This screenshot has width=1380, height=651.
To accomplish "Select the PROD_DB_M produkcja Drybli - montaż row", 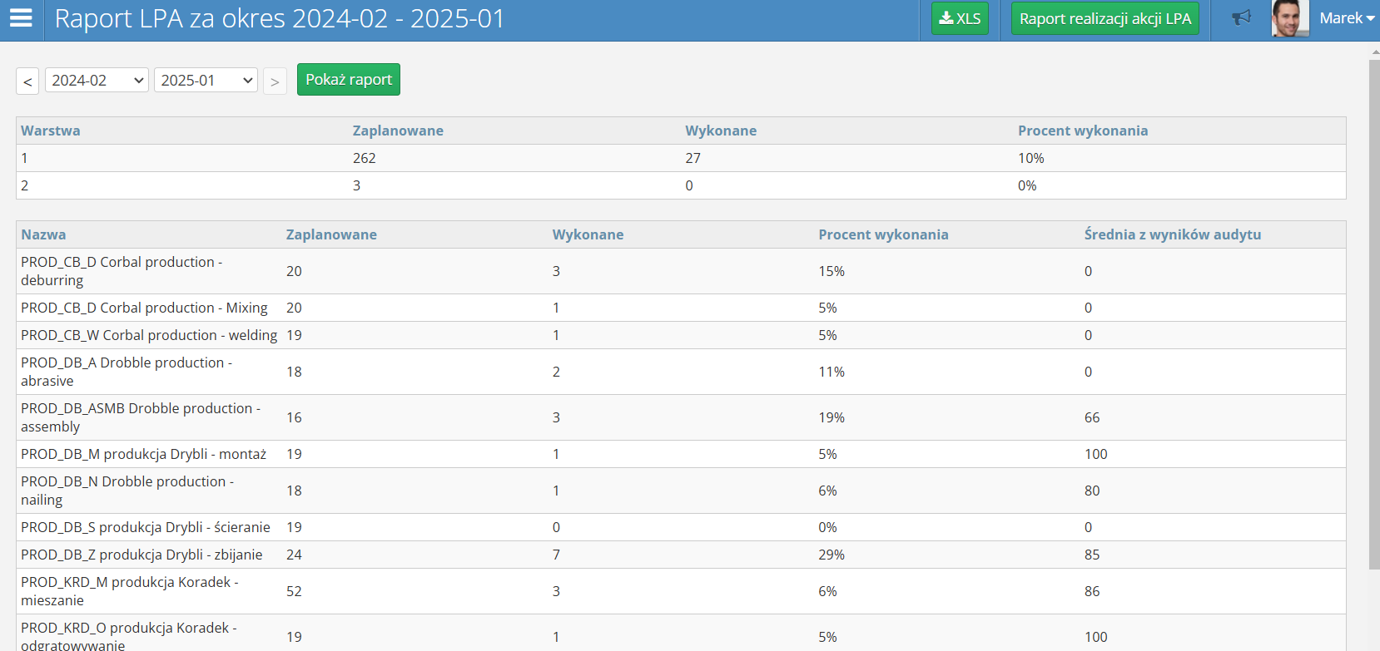I will [143, 454].
